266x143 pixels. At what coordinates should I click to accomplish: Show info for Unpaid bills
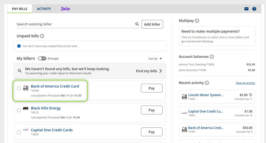pos(42,36)
